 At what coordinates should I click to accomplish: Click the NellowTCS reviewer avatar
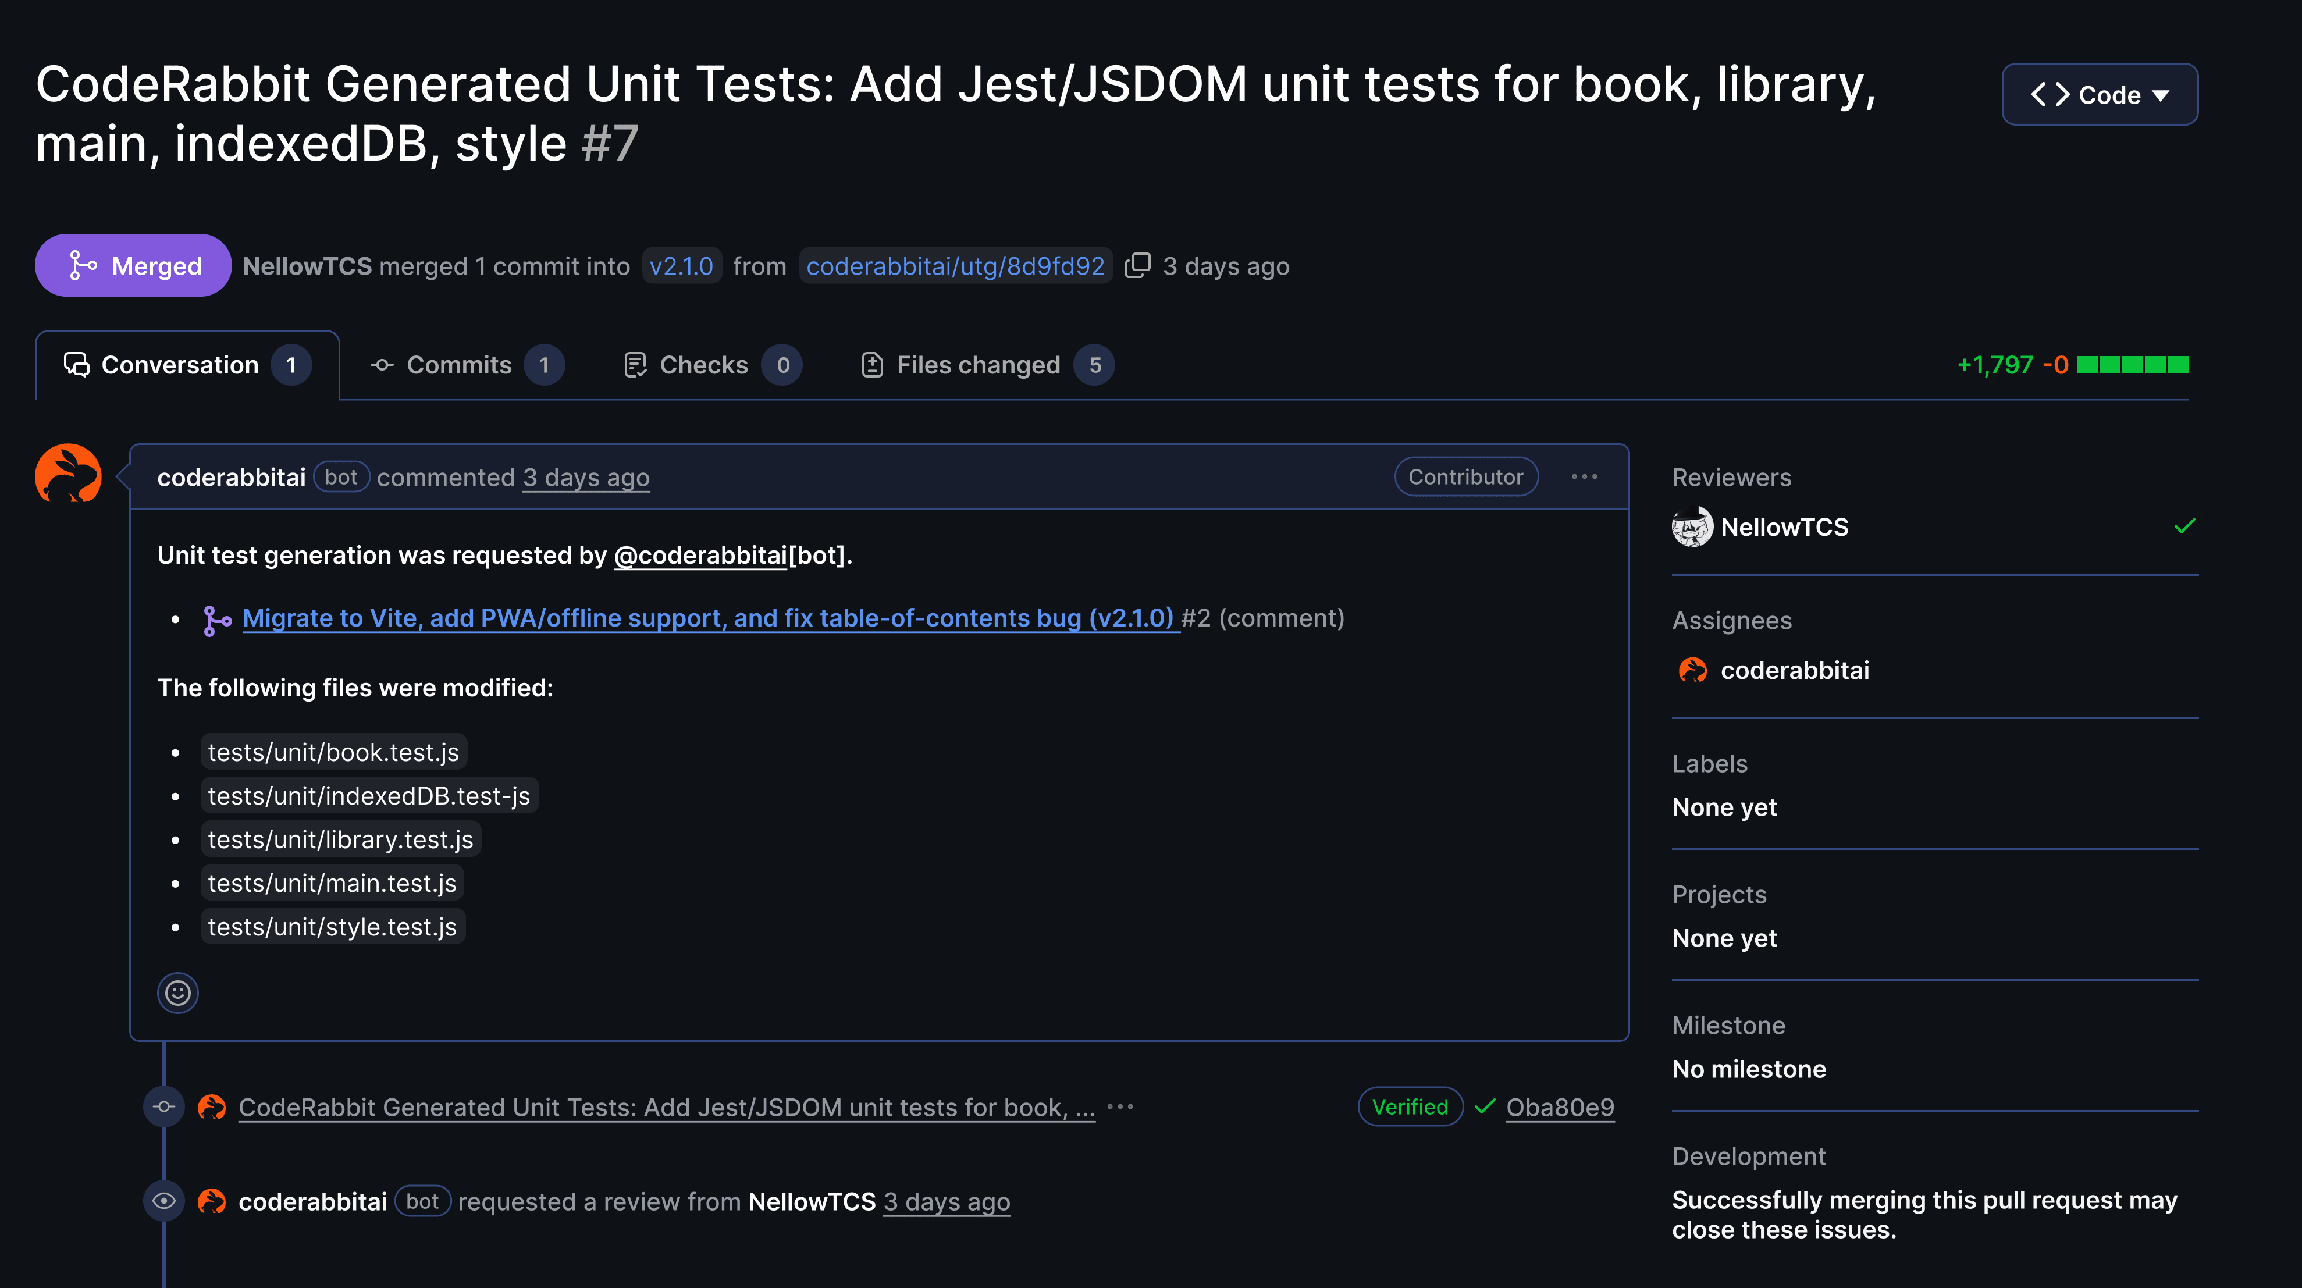tap(1692, 526)
